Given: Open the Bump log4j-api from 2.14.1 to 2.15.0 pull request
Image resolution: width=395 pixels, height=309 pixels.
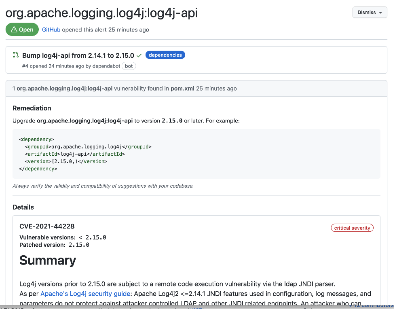Looking at the screenshot, I should [x=78, y=55].
